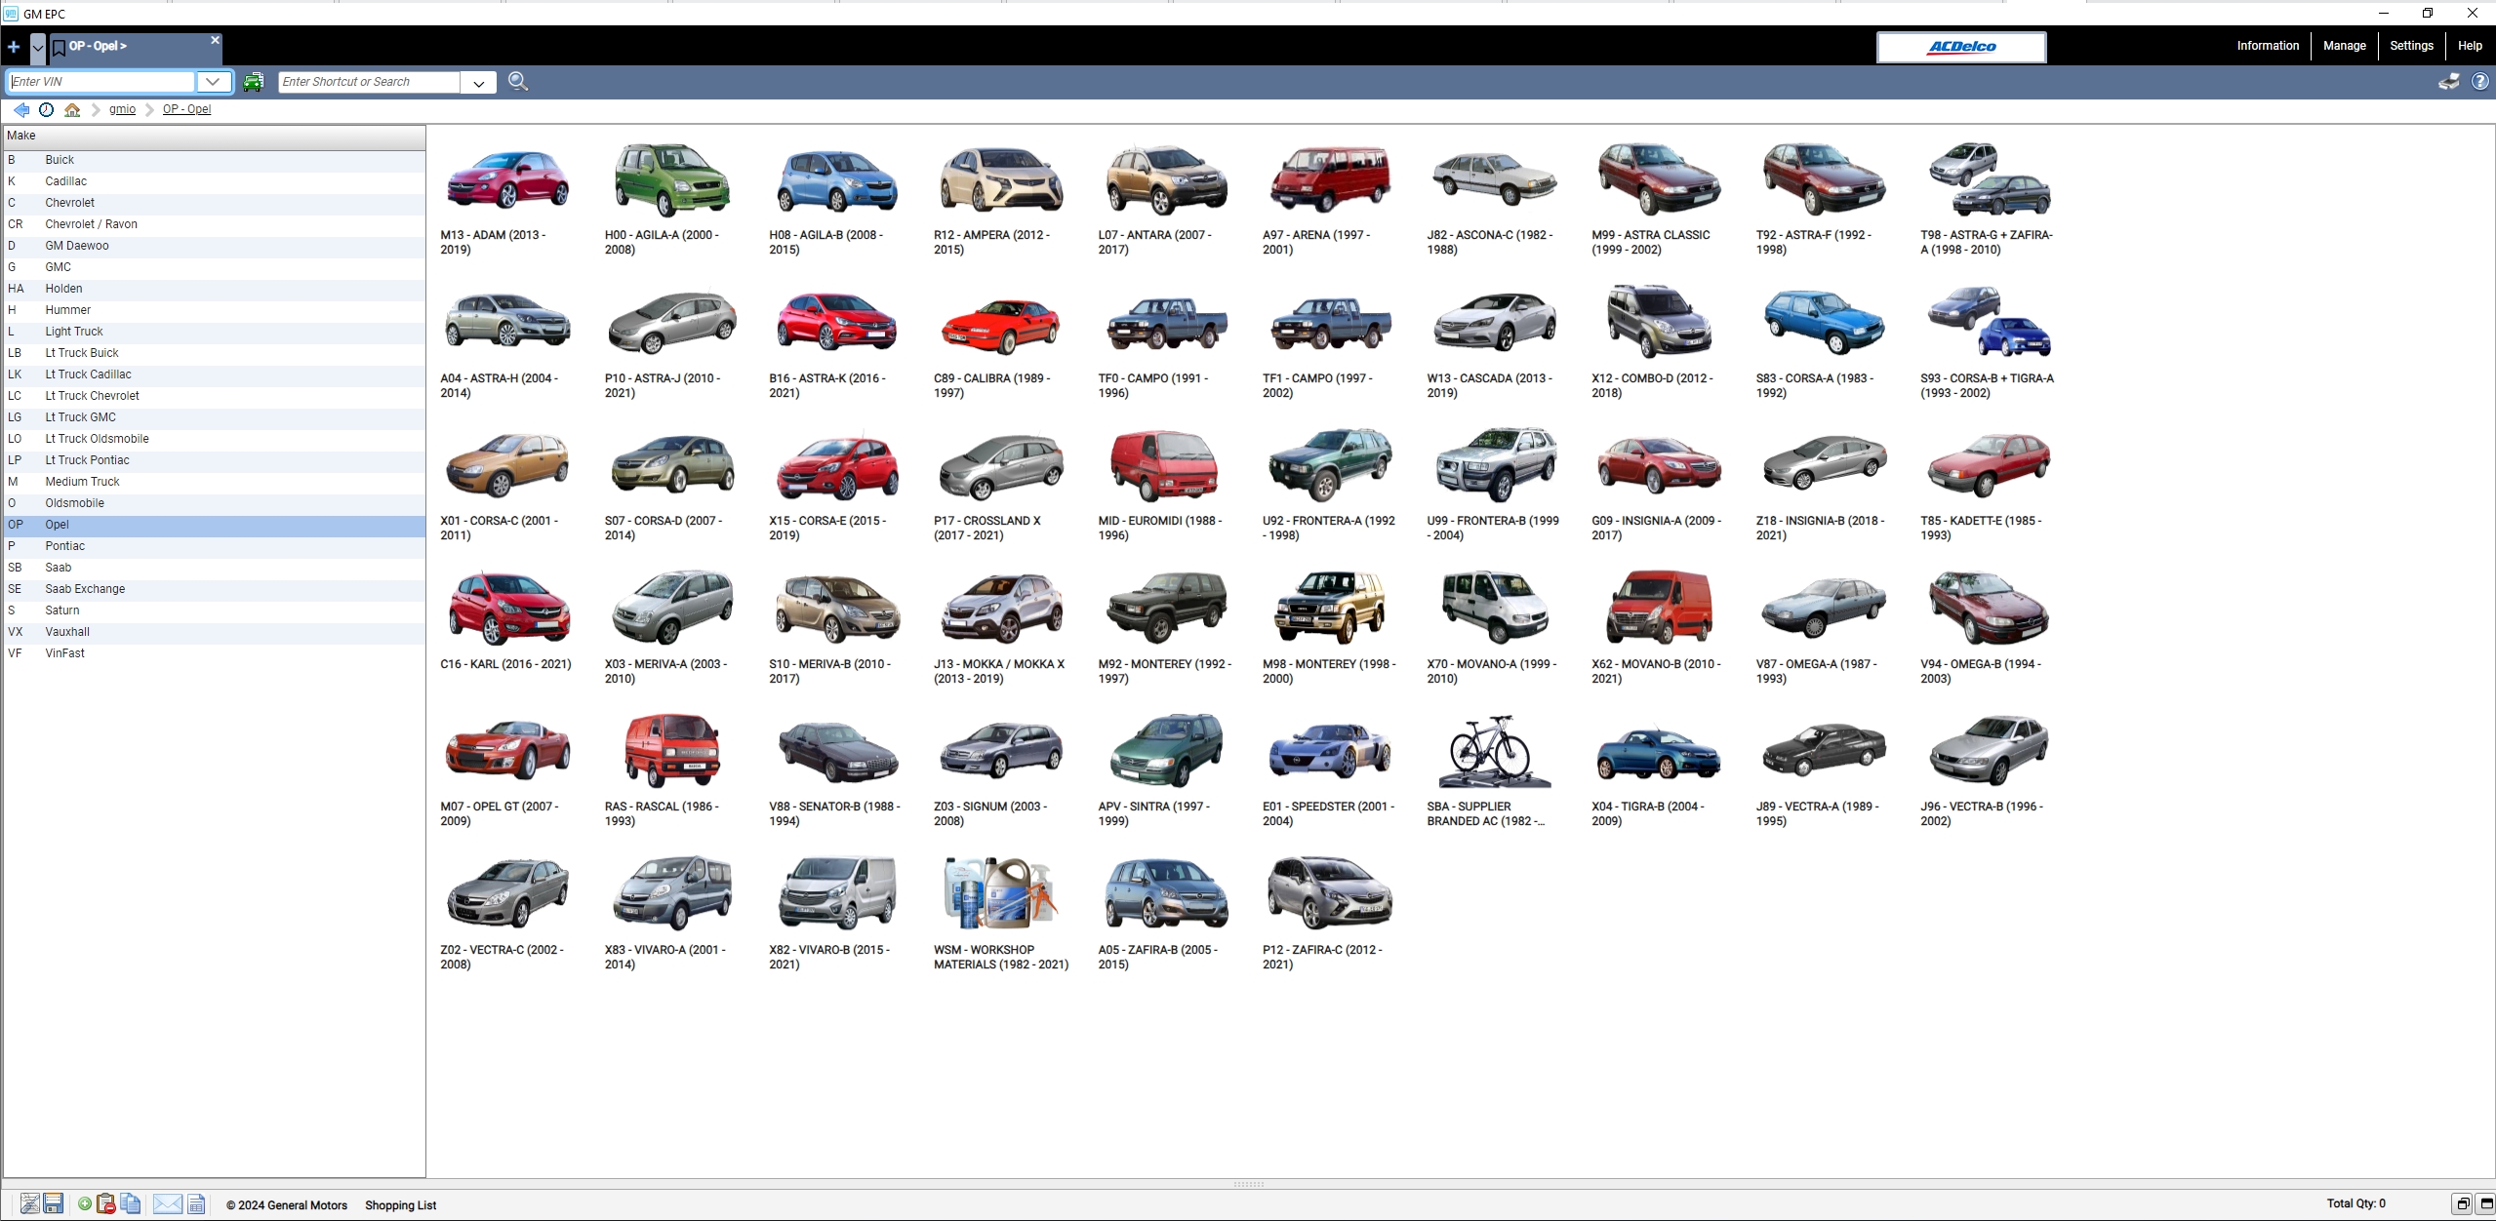
Task: Follow the OP - Opel breadcrumb link
Action: coord(186,109)
